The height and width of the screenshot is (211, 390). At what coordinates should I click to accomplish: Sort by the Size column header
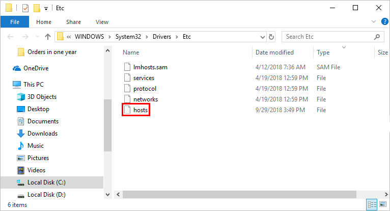[382, 52]
